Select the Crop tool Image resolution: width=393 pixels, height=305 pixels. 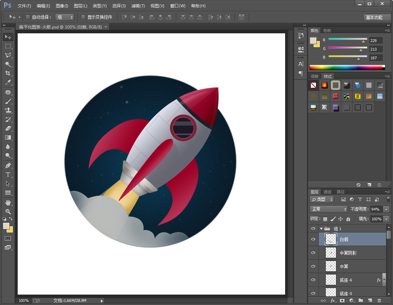8,73
